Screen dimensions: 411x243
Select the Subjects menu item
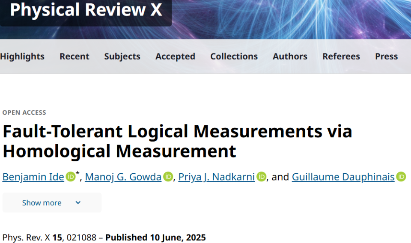[122, 56]
